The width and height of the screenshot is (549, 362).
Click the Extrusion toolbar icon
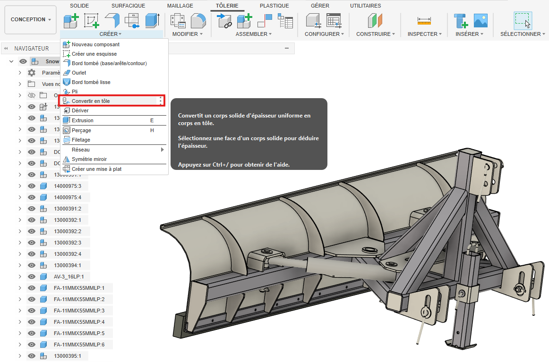[x=152, y=20]
